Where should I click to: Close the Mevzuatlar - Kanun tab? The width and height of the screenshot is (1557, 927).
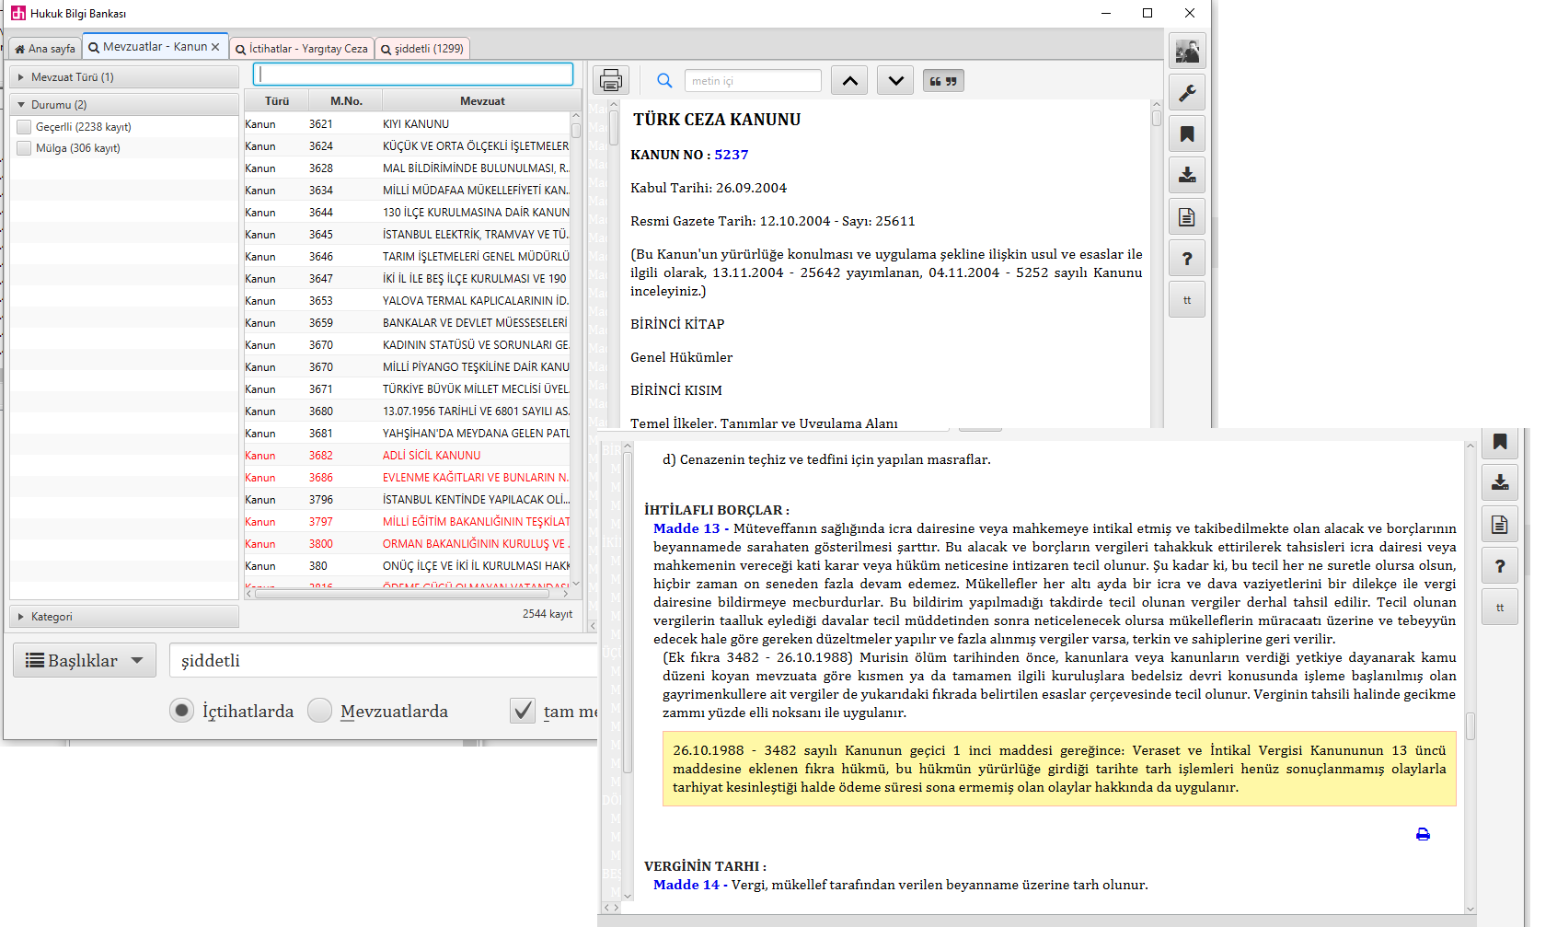[215, 47]
